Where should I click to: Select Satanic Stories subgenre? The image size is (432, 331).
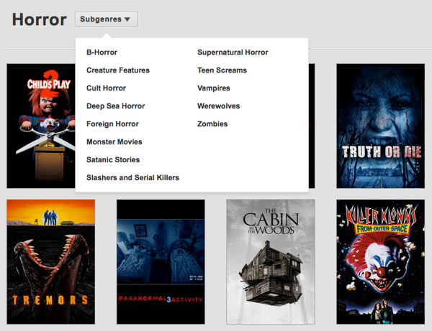(113, 159)
